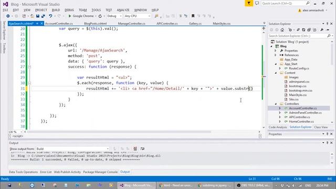Switch to the Error List tab
336x189 pixels.
tap(46, 172)
